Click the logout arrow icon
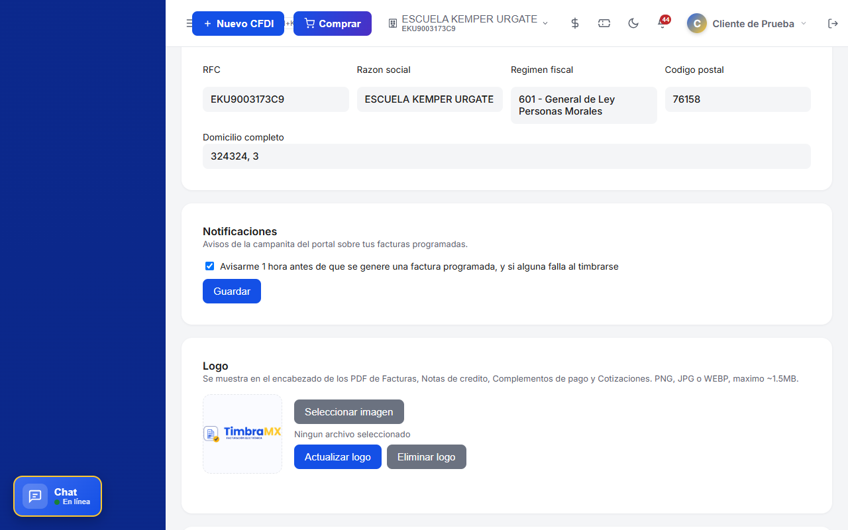 click(x=833, y=23)
